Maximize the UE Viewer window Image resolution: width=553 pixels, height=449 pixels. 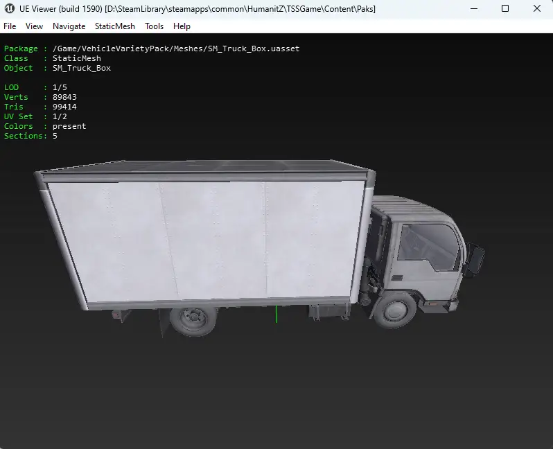click(505, 8)
